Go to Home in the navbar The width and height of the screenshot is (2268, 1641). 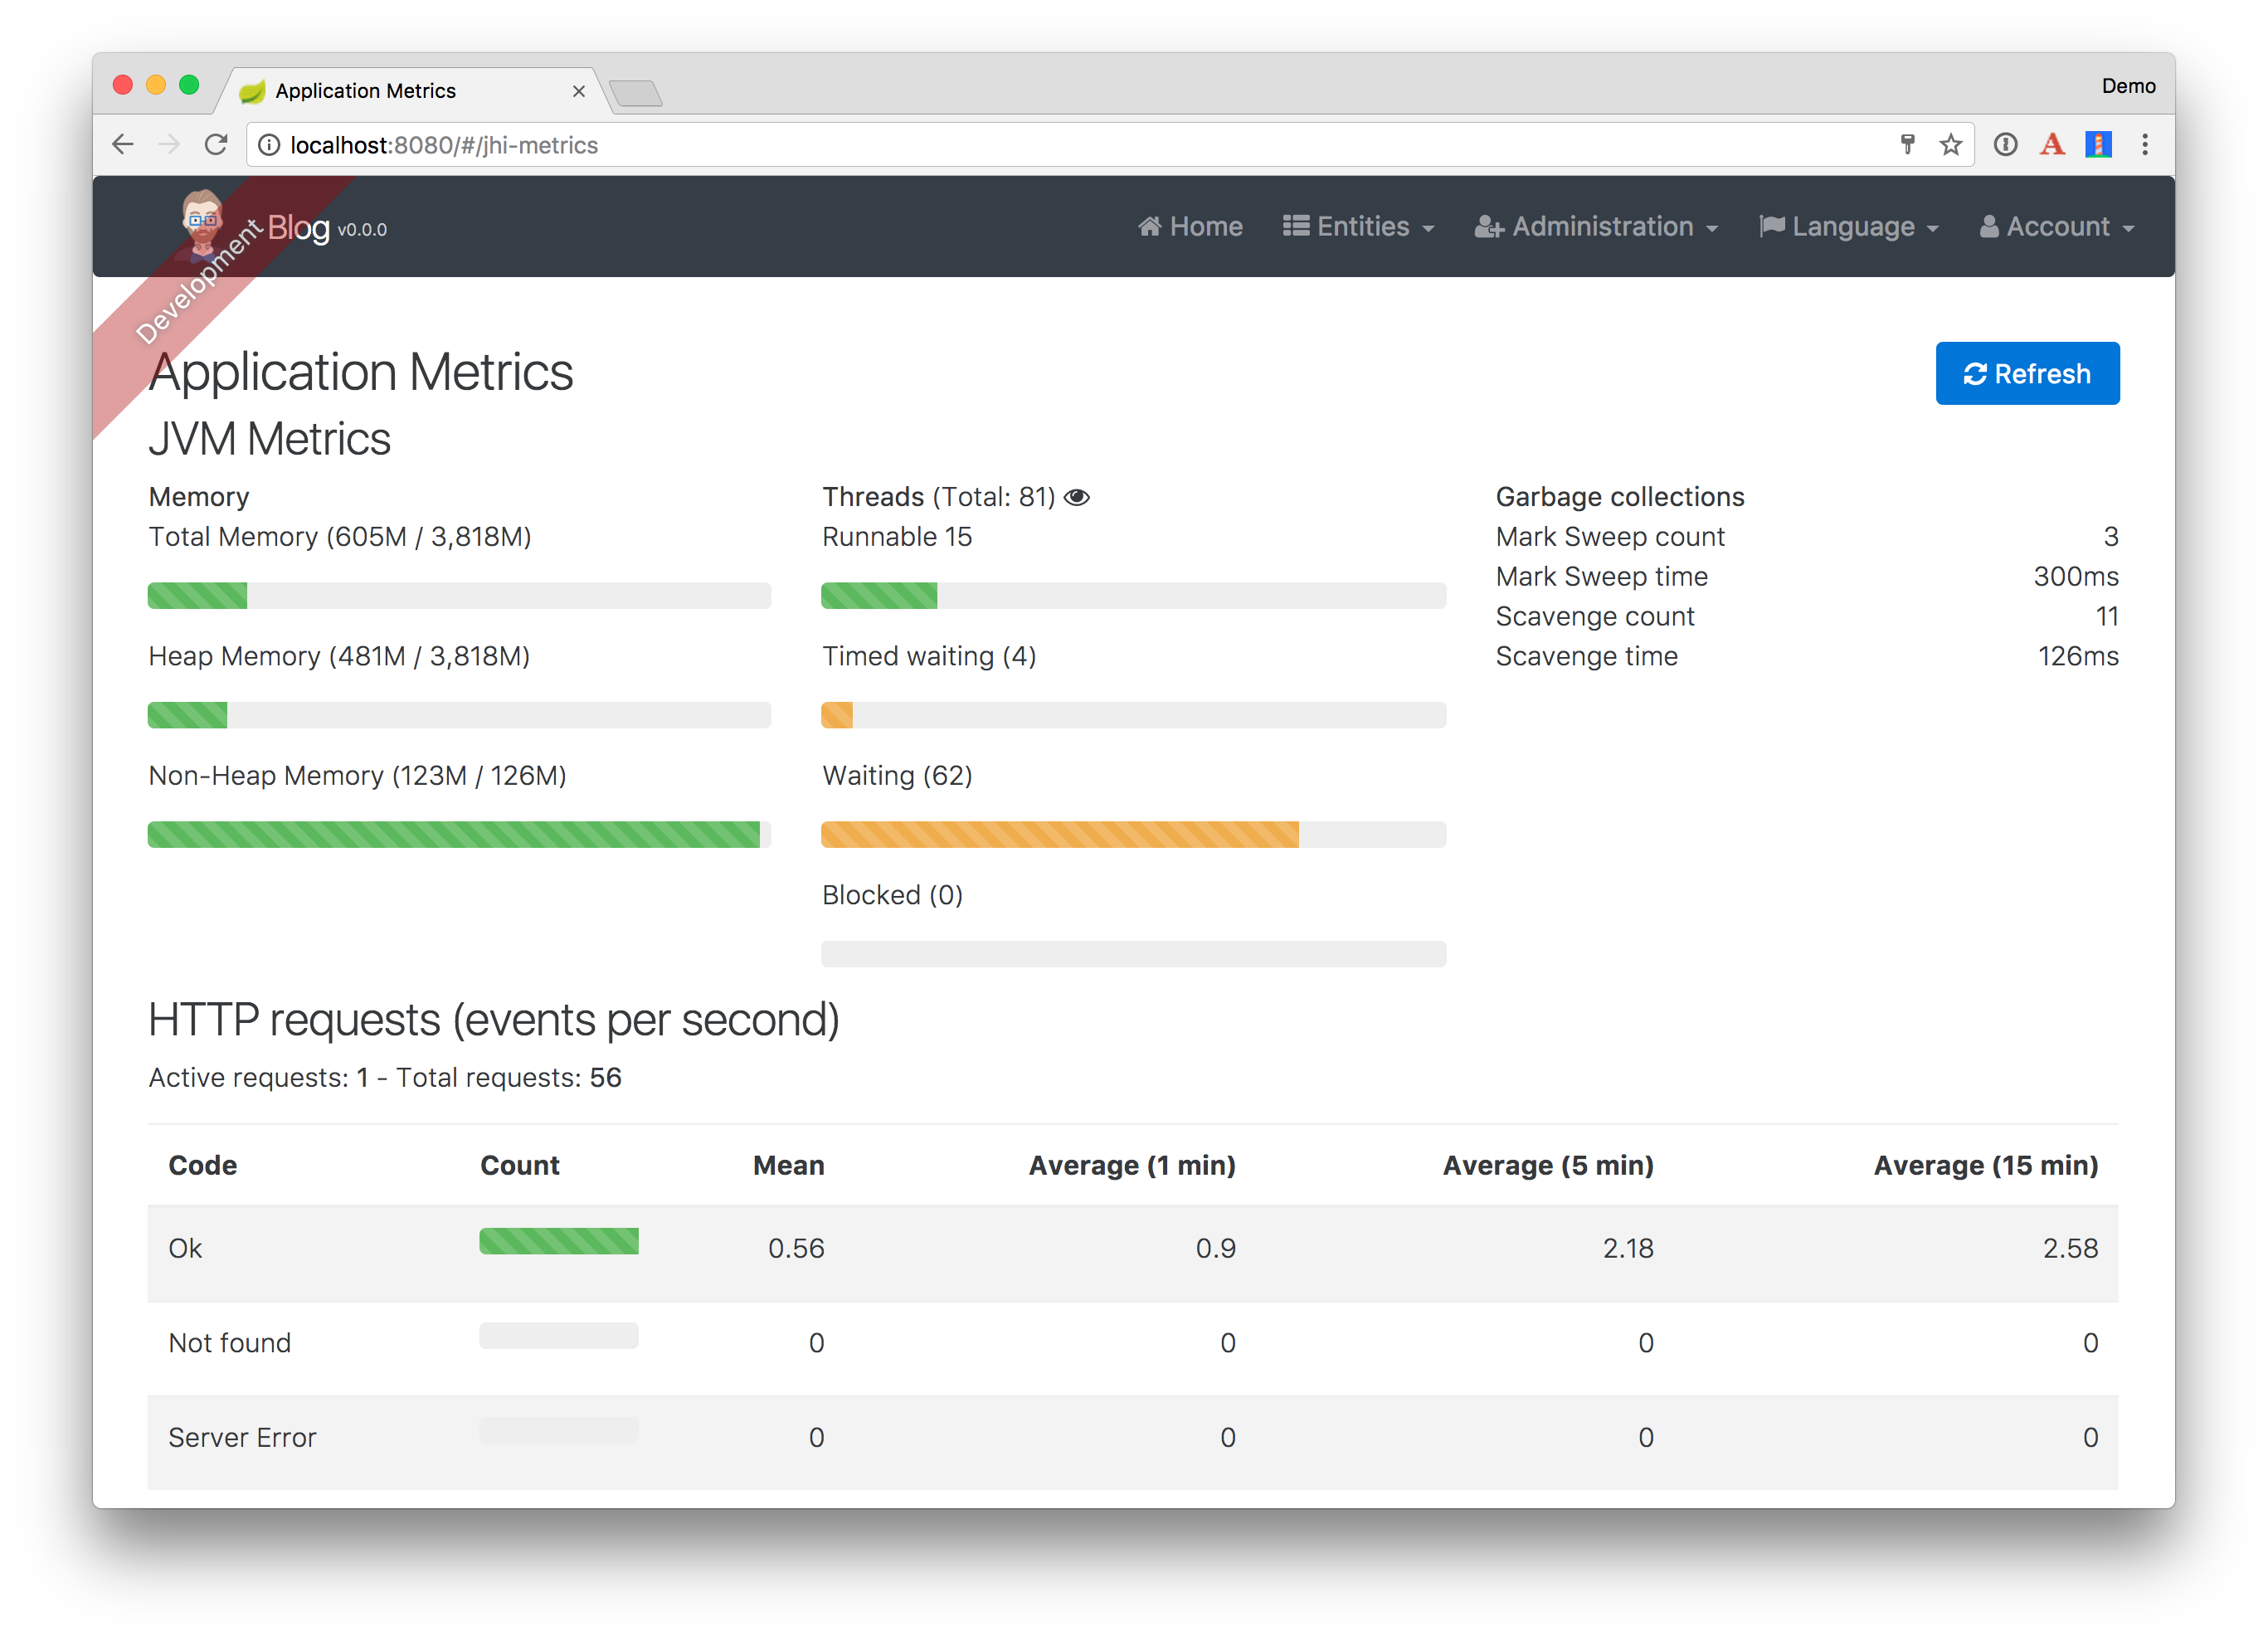(x=1190, y=227)
